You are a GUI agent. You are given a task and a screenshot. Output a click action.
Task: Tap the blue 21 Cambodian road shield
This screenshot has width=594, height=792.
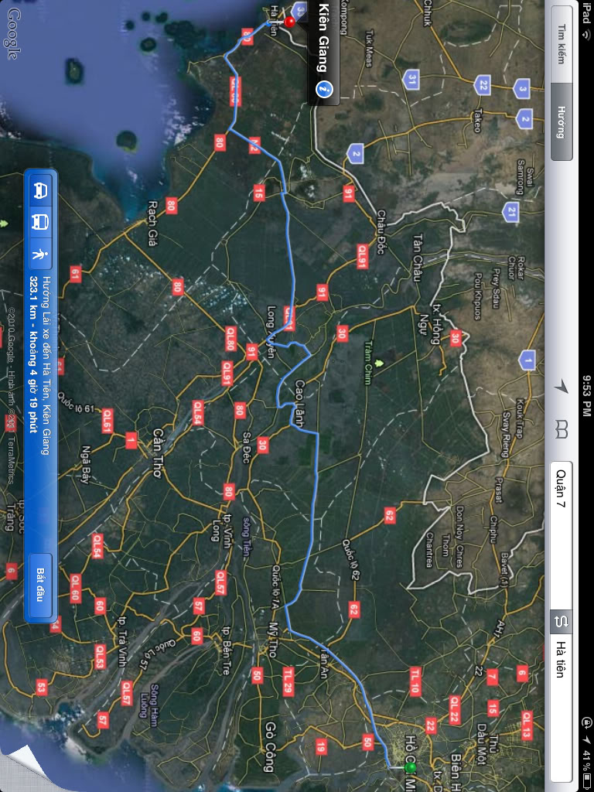click(x=512, y=212)
